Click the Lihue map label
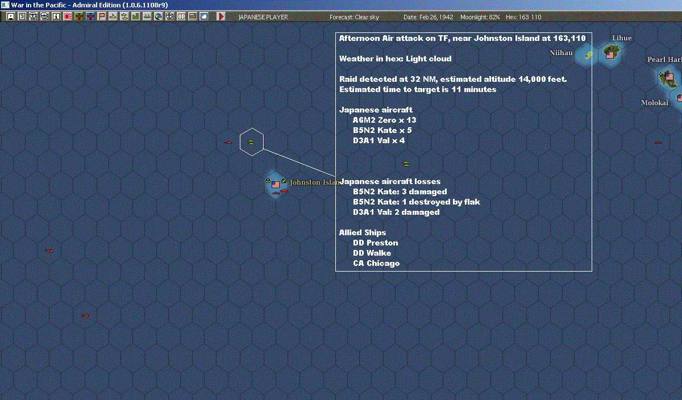The width and height of the screenshot is (682, 400). pos(622,38)
